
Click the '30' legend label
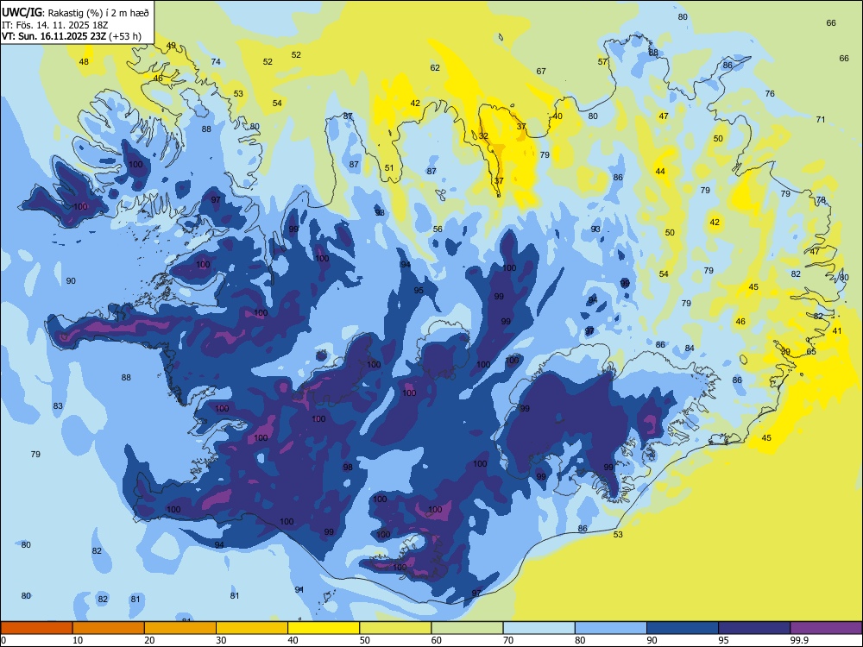pyautogui.click(x=221, y=640)
